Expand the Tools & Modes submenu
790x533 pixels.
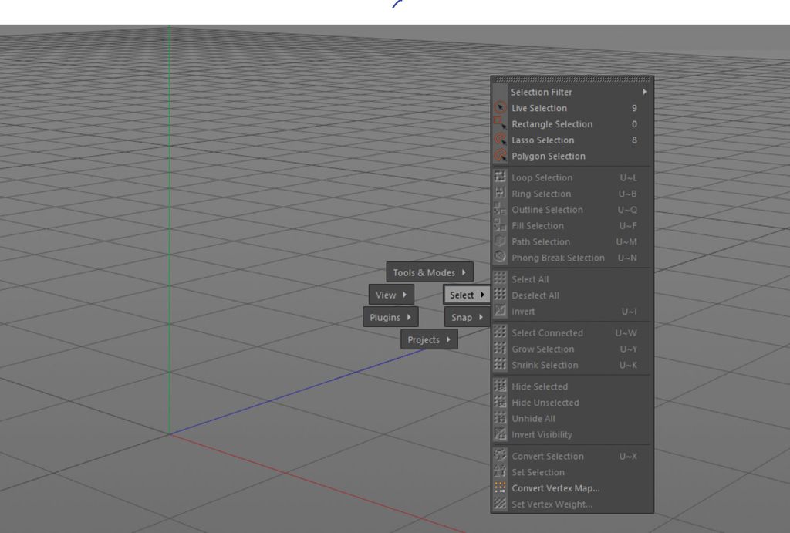tap(429, 272)
